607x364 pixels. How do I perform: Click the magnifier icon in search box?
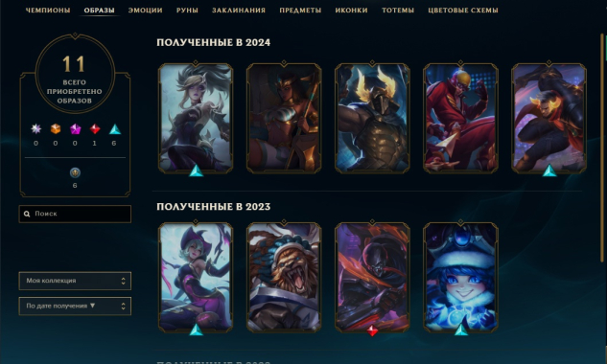pyautogui.click(x=27, y=214)
